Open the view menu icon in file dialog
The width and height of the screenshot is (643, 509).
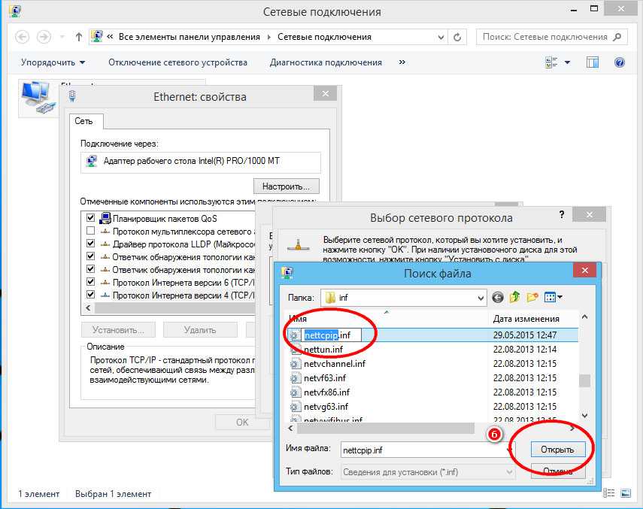point(554,298)
